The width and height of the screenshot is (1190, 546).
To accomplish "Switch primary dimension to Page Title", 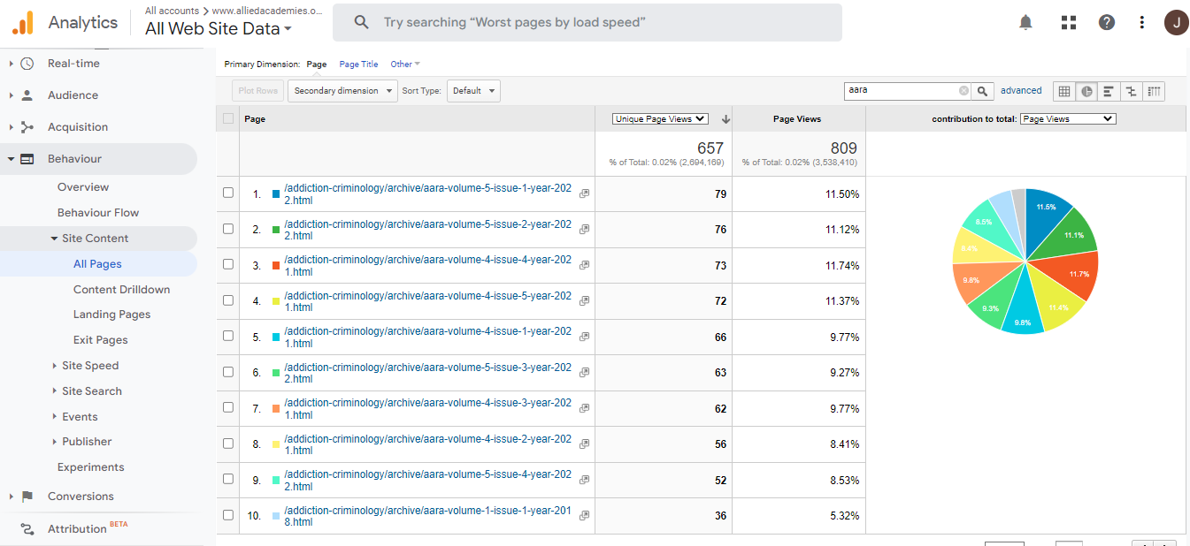I will click(358, 64).
